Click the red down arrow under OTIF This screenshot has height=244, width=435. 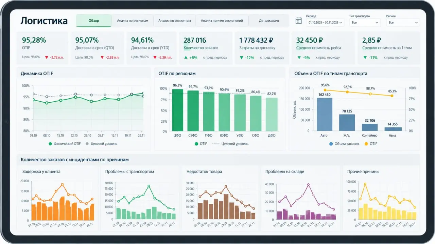click(47, 58)
